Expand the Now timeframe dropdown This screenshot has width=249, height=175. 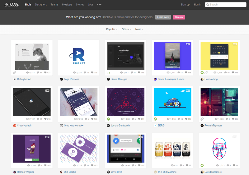[x=139, y=29]
